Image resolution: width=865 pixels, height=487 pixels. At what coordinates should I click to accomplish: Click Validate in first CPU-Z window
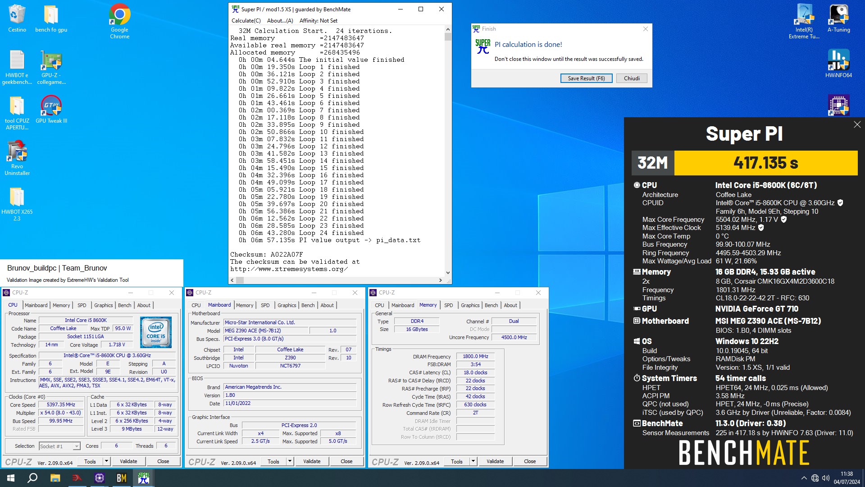coord(128,461)
